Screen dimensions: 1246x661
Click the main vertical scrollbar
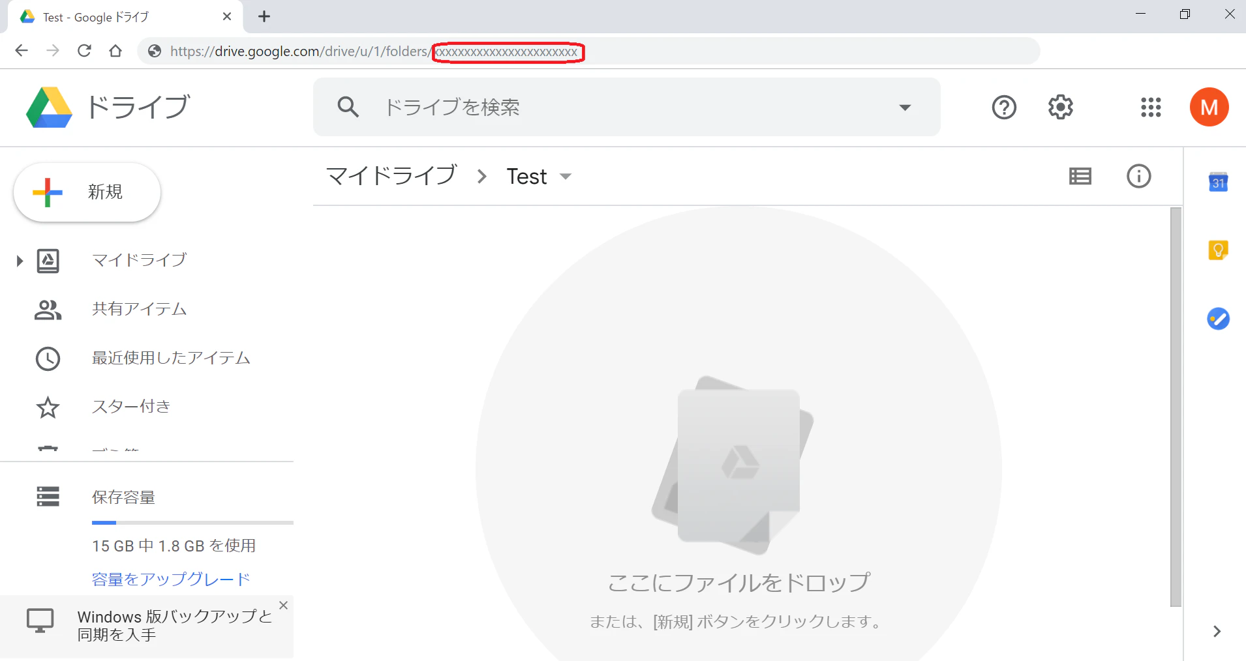point(1176,407)
